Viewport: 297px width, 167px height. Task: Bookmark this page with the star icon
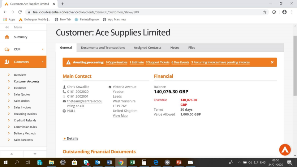(x=265, y=12)
